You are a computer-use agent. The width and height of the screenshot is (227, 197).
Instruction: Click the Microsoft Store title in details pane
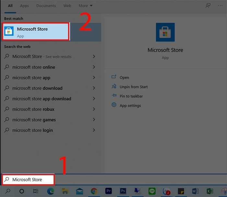(165, 50)
